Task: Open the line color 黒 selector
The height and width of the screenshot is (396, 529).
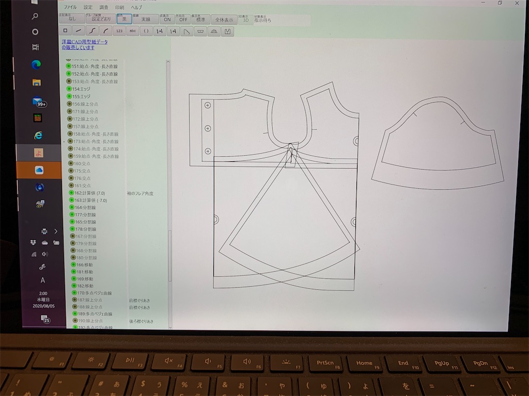Action: 124,19
